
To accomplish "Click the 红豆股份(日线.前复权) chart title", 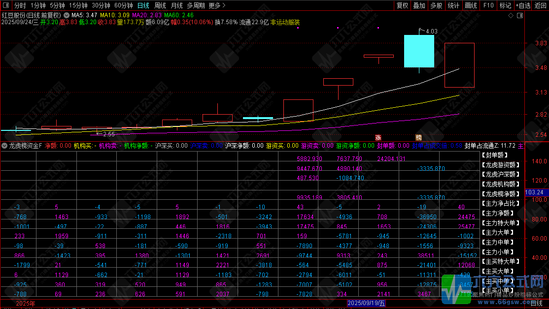I will click(31, 15).
